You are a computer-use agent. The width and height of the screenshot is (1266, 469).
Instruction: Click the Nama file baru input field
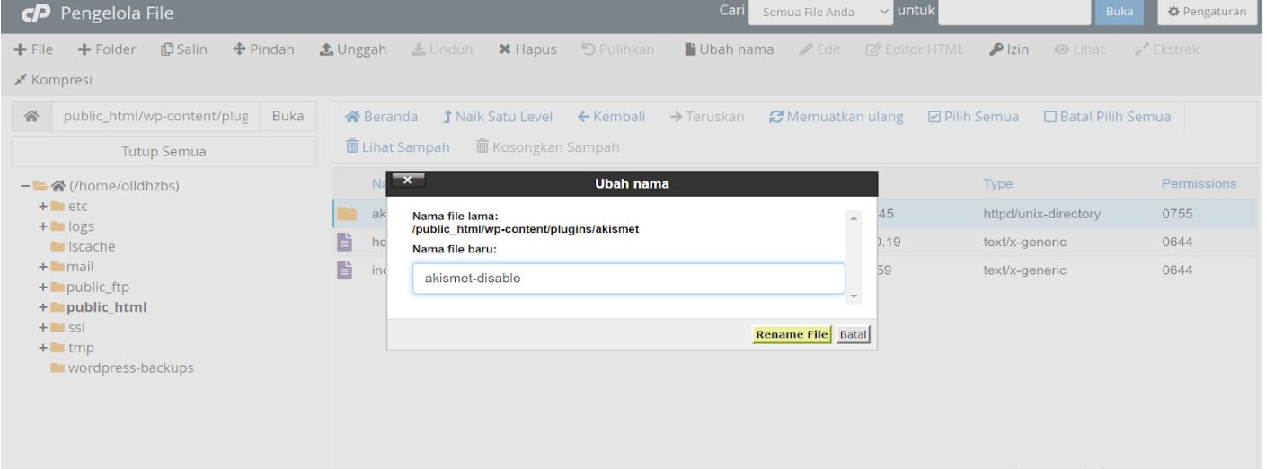click(628, 279)
